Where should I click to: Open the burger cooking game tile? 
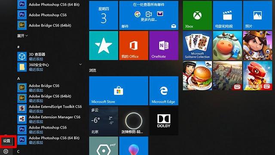point(197,76)
